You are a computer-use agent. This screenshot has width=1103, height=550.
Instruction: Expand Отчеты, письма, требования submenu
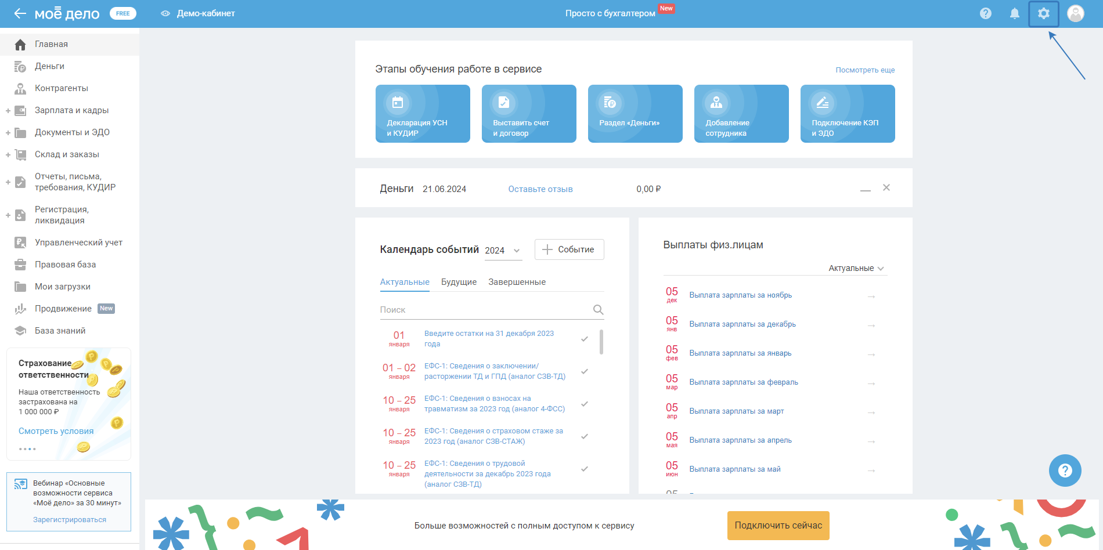[8, 182]
